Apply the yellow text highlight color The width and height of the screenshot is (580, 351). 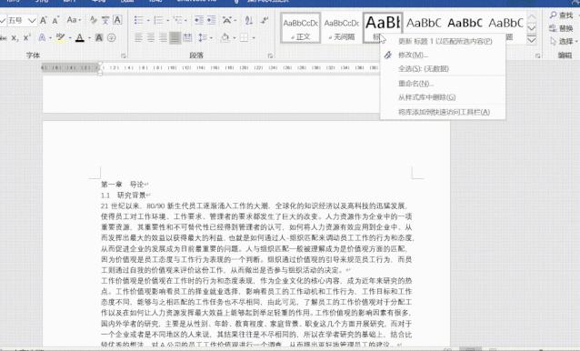click(x=60, y=37)
